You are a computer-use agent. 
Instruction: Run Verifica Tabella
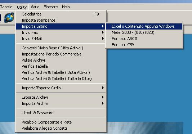[61, 66]
